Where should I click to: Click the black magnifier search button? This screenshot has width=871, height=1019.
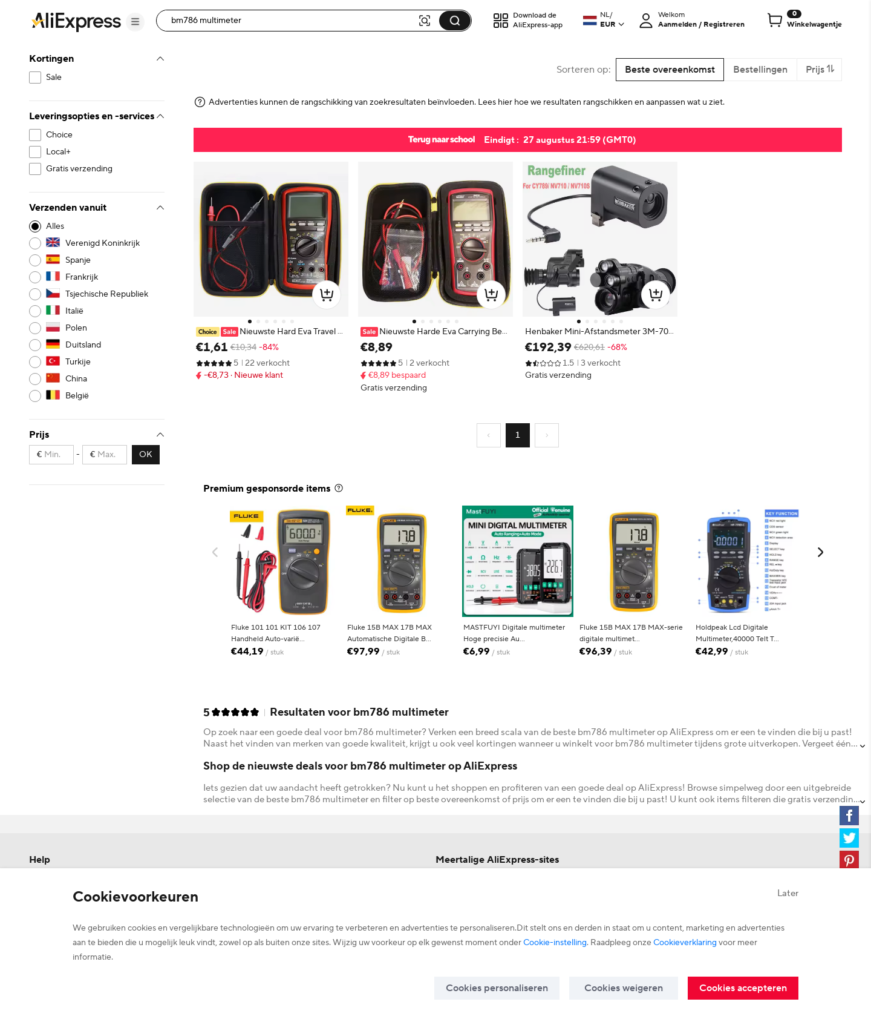tap(455, 21)
